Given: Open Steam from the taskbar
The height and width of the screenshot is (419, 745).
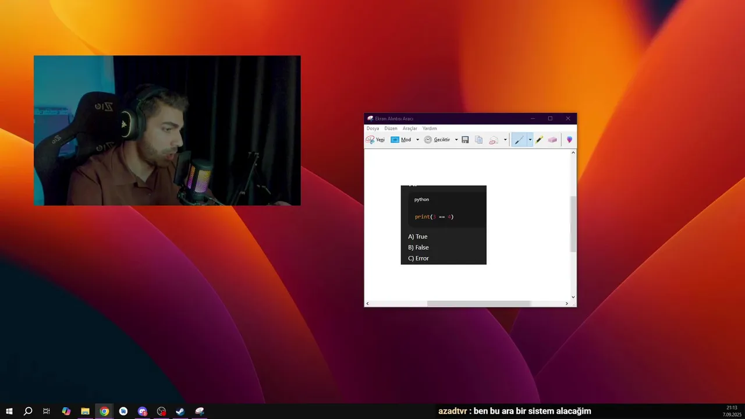Looking at the screenshot, I should click(180, 411).
